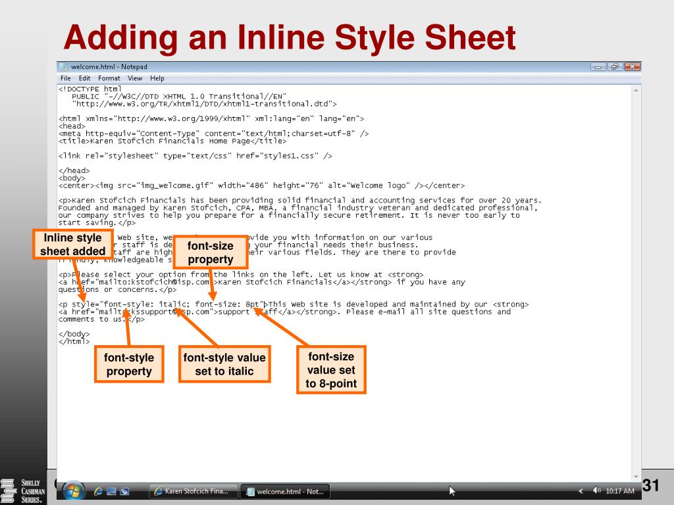Click the 10:17 AM clock
The width and height of the screenshot is (674, 505).
pos(620,491)
